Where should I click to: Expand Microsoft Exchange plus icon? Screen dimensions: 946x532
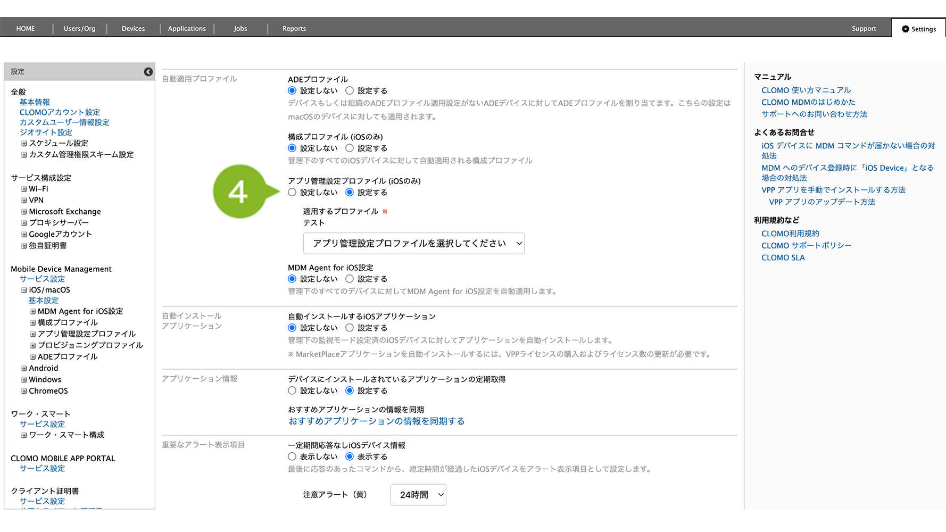coord(24,212)
